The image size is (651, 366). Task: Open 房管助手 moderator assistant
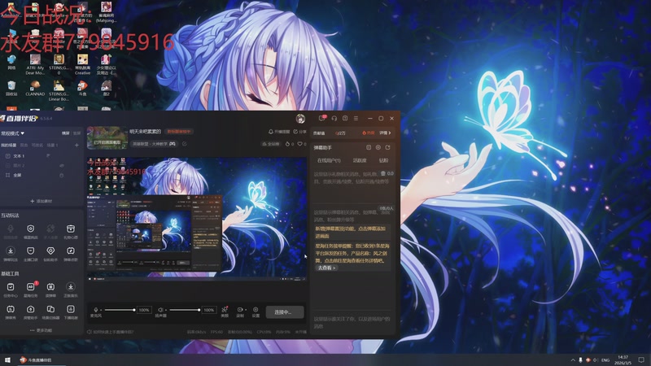pos(30,312)
